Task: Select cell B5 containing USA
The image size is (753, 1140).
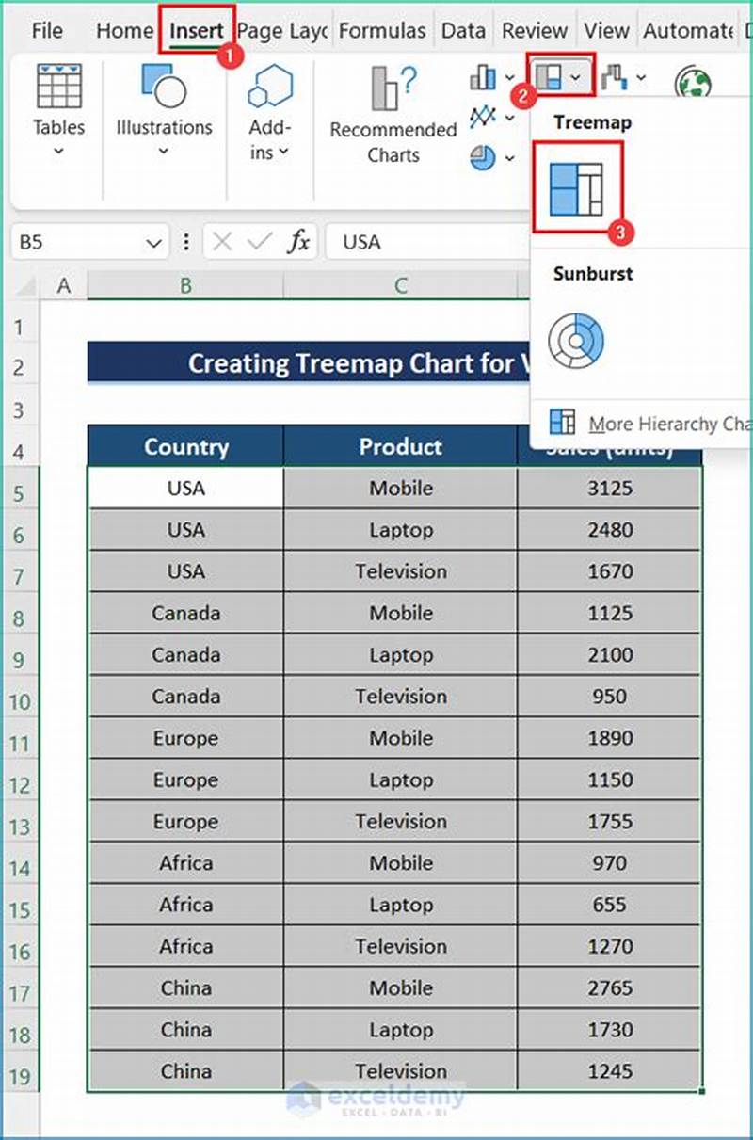Action: pos(184,488)
